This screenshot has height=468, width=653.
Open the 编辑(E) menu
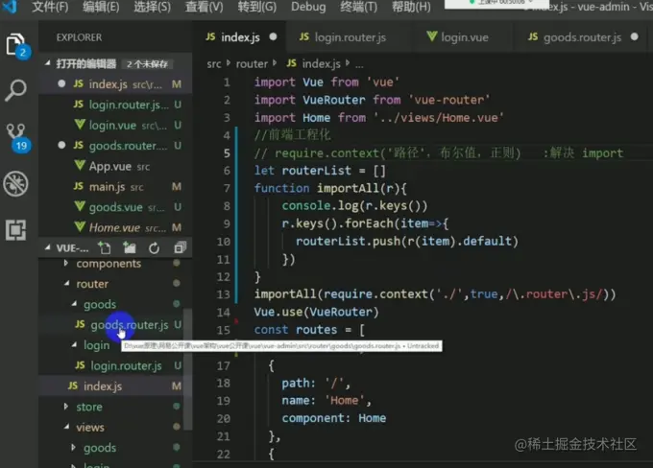coord(101,7)
